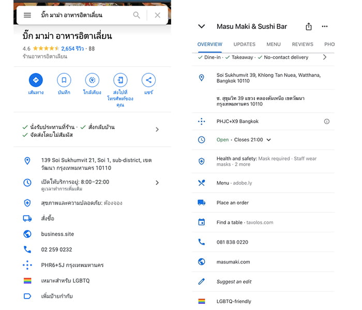Open the three-dot more options menu
362x310 pixels.
(325, 26)
